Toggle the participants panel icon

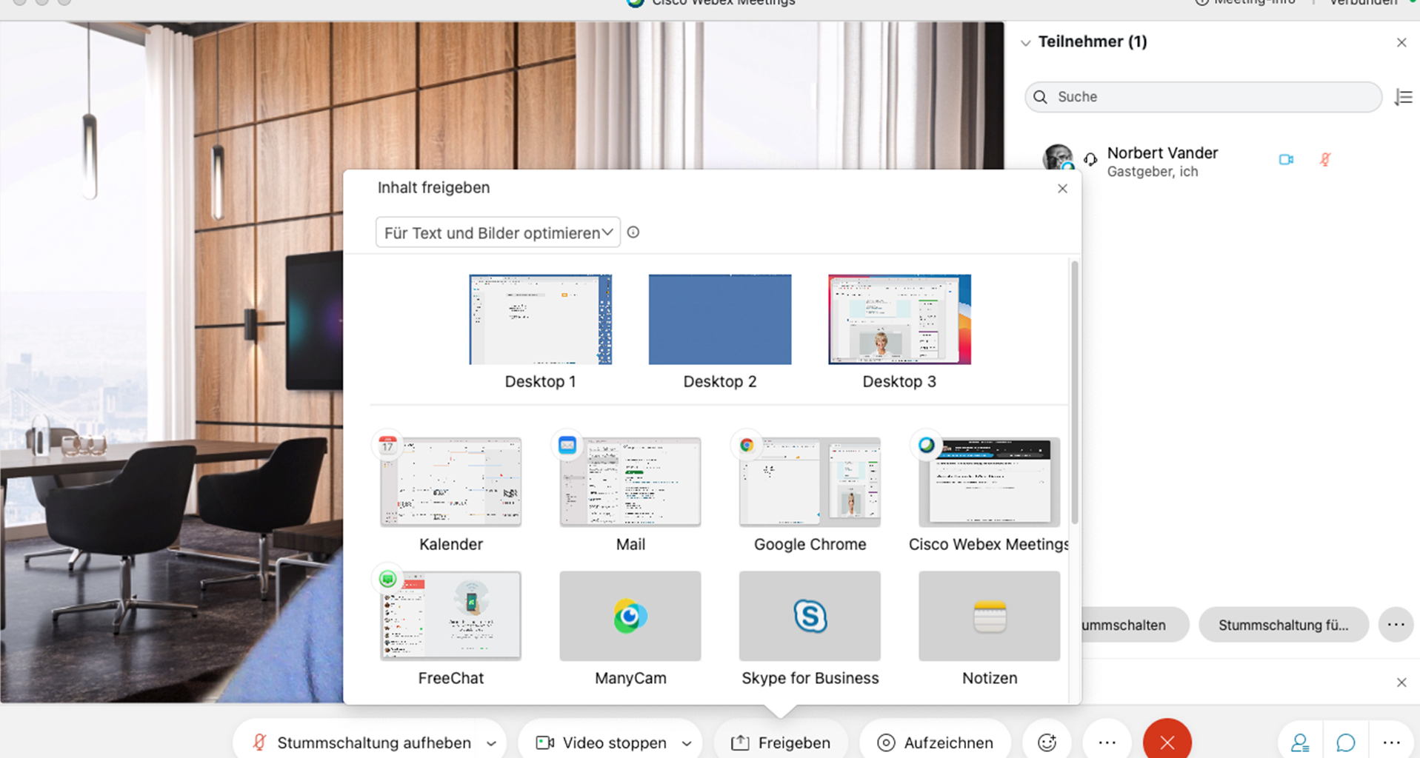(1300, 742)
